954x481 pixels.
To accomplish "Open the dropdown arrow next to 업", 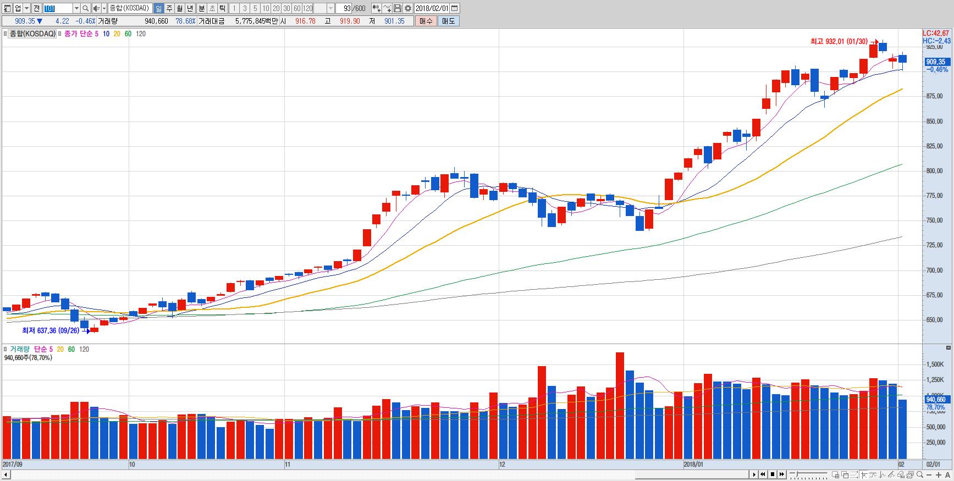I will pyautogui.click(x=26, y=8).
